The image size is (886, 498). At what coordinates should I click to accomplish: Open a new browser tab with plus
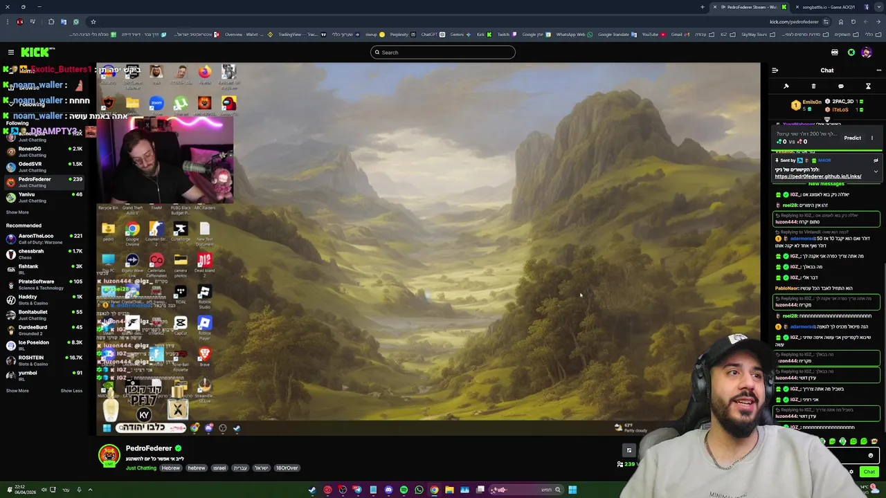click(x=702, y=7)
